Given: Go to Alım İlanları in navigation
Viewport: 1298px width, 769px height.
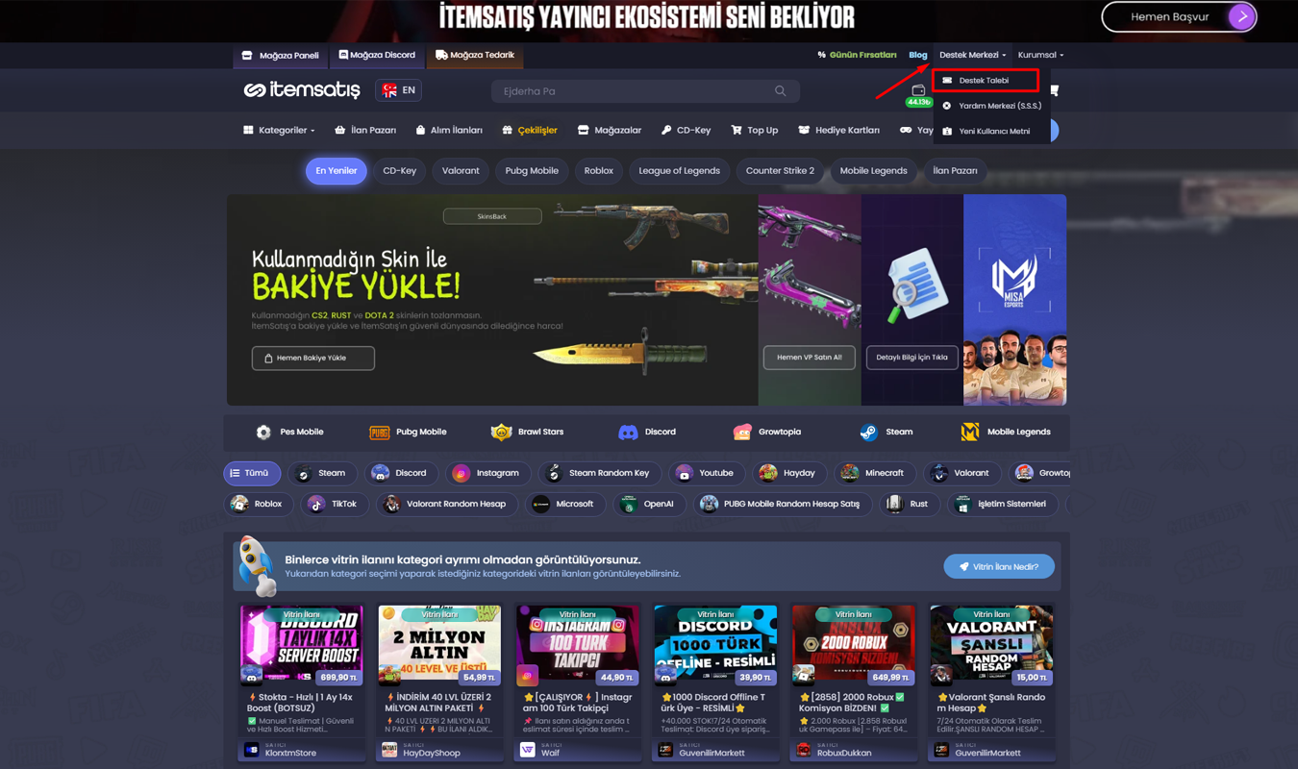Looking at the screenshot, I should 449,130.
